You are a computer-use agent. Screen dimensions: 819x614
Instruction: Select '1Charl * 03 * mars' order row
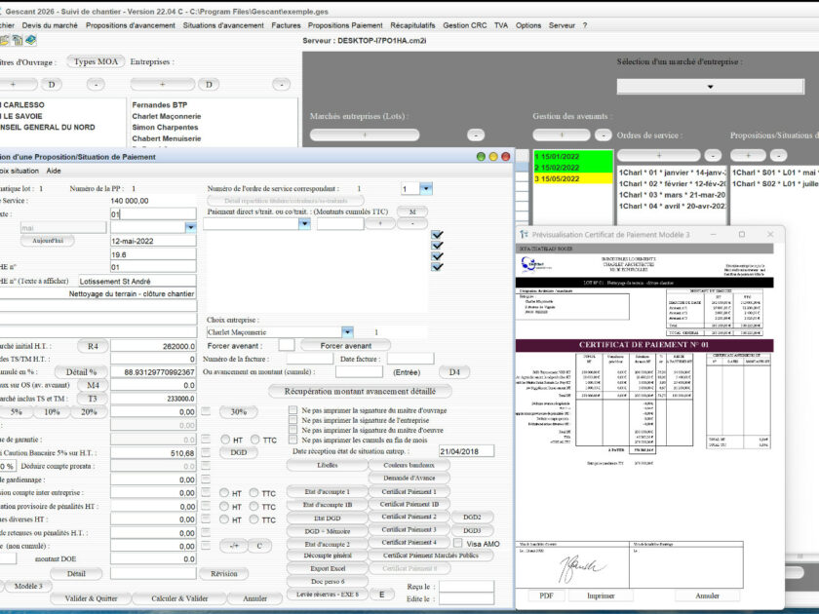(672, 195)
